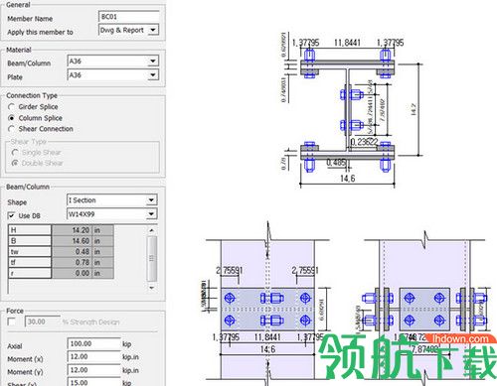Click the H row label cell
The height and width of the screenshot is (386, 497).
point(30,230)
